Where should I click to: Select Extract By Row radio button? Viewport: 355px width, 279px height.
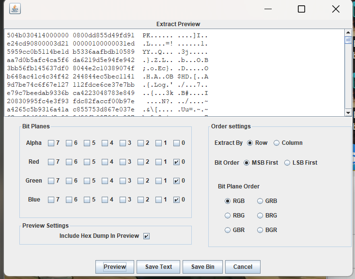coord(250,143)
